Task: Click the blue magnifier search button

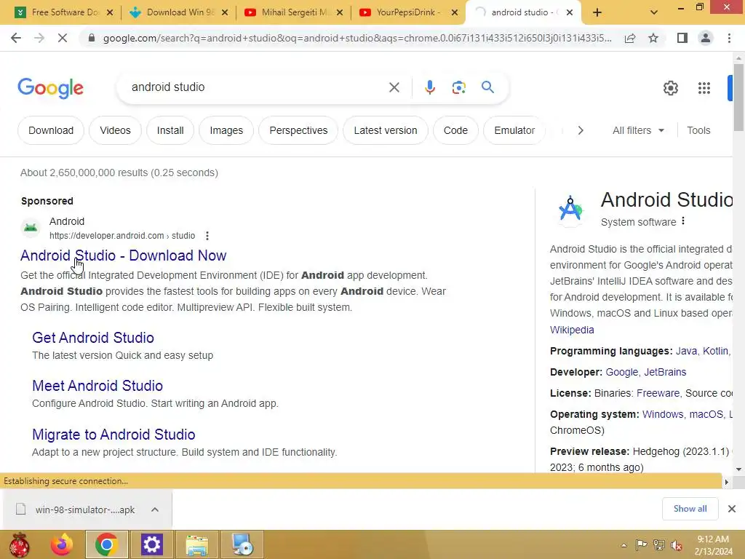Action: 487,87
